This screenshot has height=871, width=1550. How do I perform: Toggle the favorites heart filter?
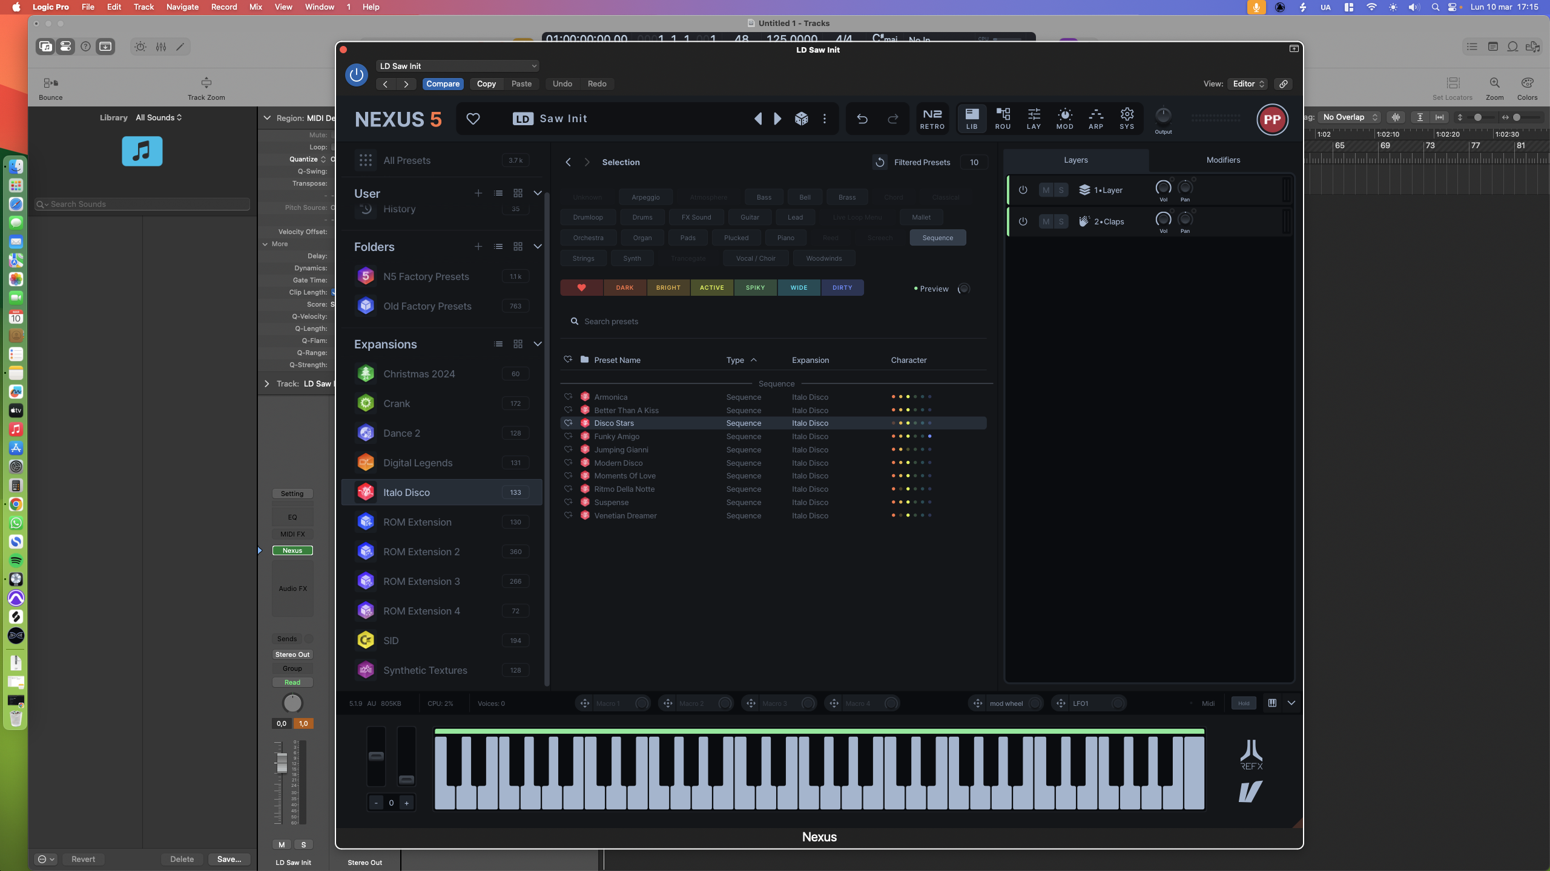click(581, 288)
